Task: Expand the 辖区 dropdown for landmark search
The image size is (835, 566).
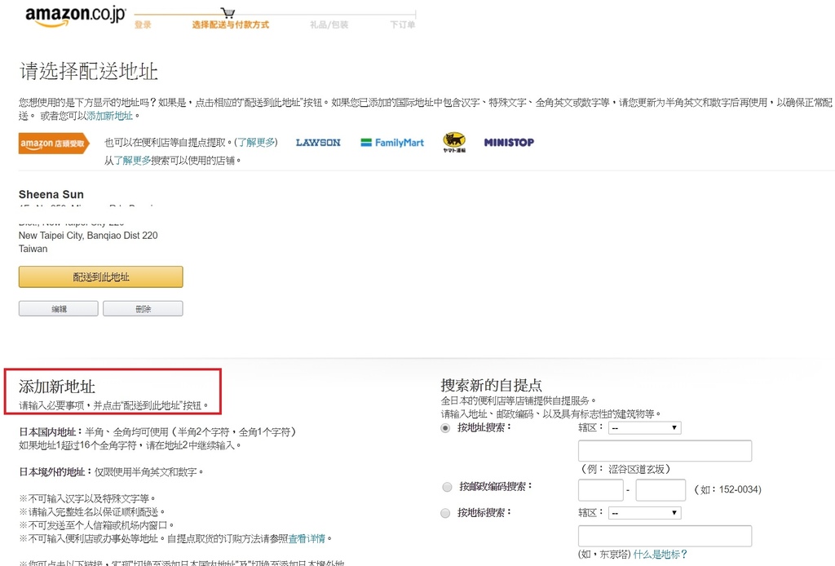Action: [x=644, y=513]
